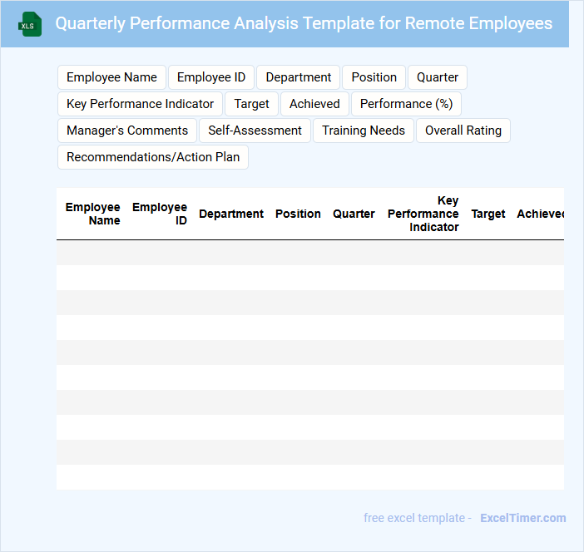The width and height of the screenshot is (584, 552).
Task: Open the ExcelTimer.com link
Action: 522,518
